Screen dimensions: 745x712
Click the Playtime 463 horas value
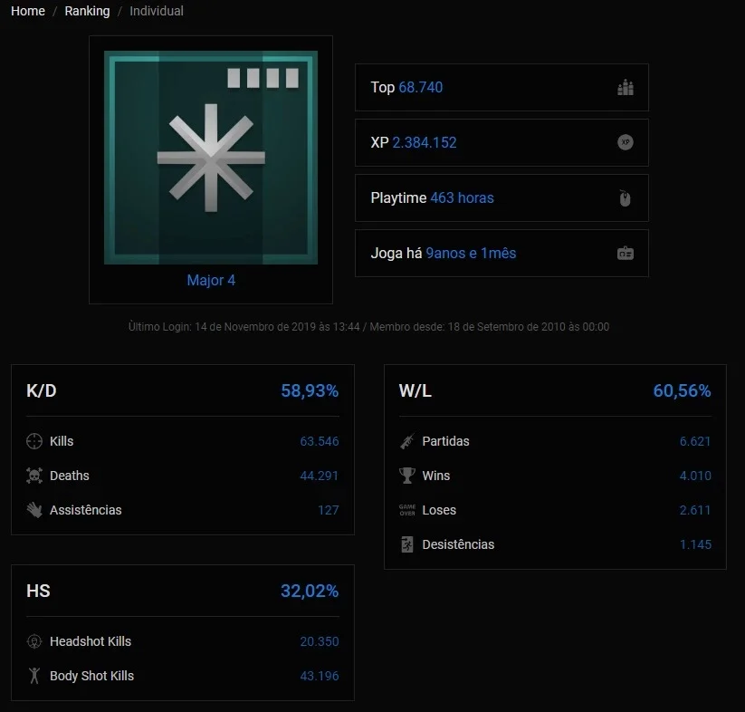tap(462, 197)
